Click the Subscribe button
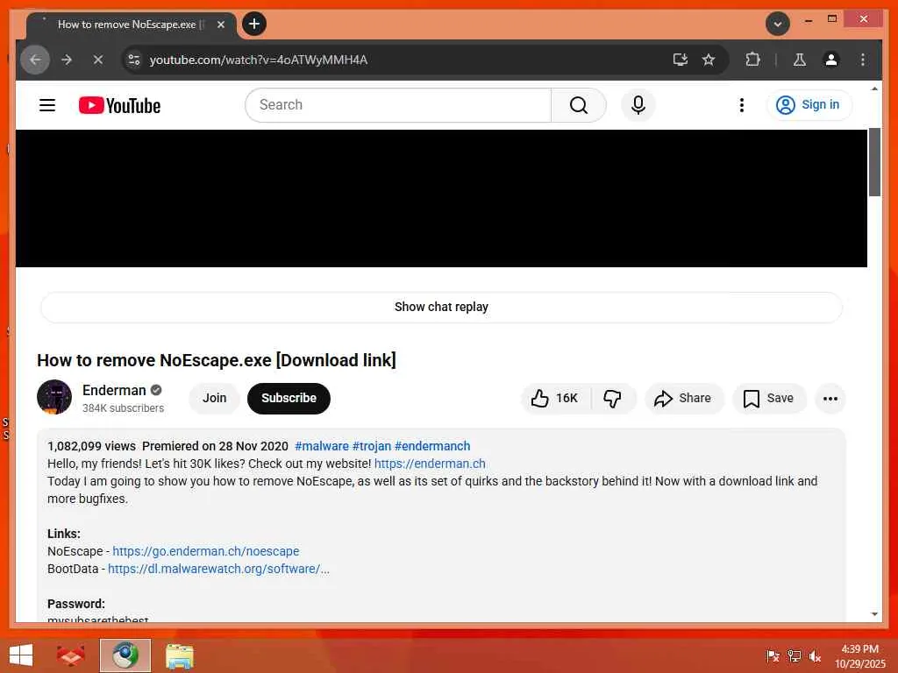The image size is (898, 673). tap(289, 399)
